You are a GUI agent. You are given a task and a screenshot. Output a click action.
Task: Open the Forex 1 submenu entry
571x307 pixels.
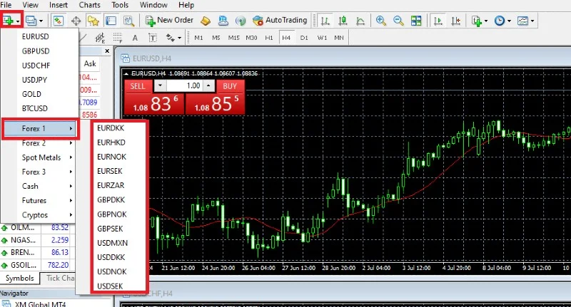click(40, 129)
